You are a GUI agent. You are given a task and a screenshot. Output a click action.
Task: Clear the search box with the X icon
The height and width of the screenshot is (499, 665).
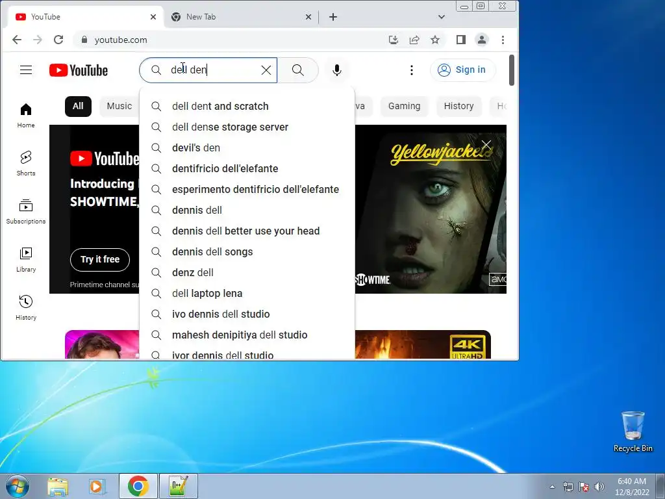[266, 70]
